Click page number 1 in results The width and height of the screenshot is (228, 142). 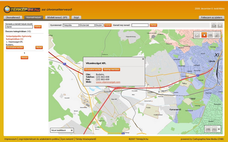coord(24,53)
